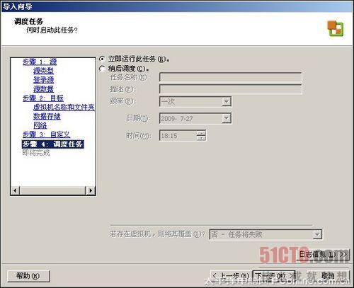Image resolution: width=354 pixels, height=288 pixels.
Task: Open the 虚拟机名称和文件夹 link
Action: [x=64, y=108]
